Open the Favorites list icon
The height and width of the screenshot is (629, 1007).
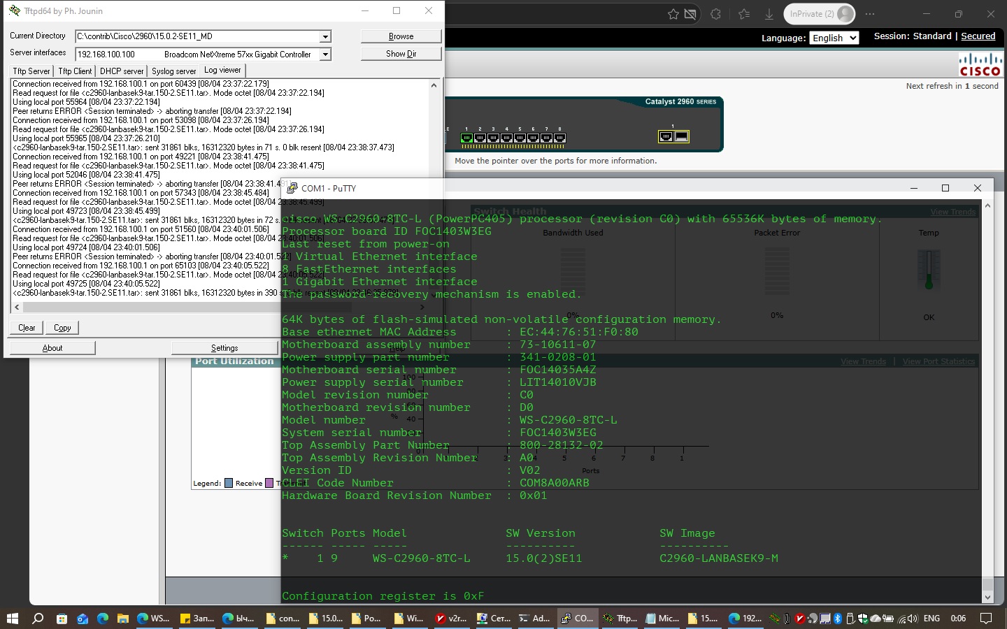click(x=743, y=14)
